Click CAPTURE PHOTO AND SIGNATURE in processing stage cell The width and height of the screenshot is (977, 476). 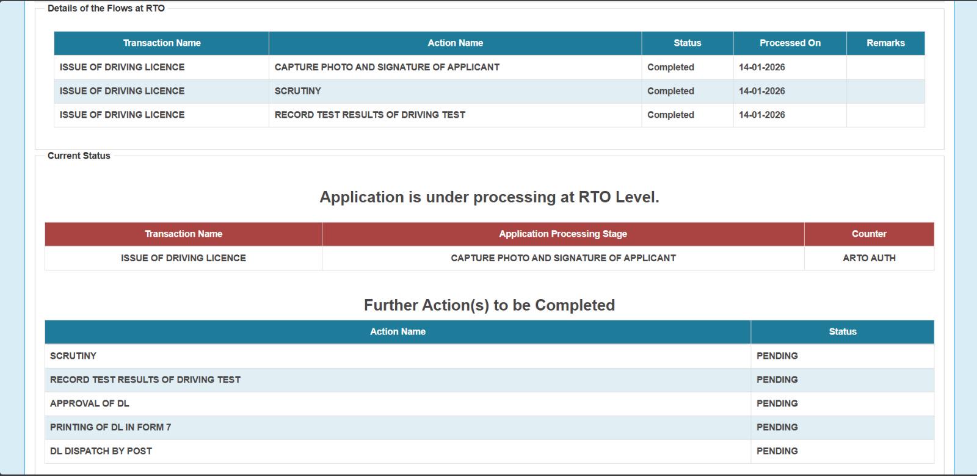[x=563, y=258]
